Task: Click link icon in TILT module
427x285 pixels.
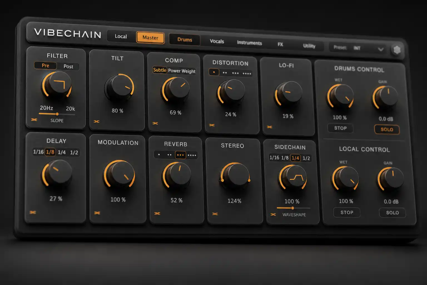Action: pos(96,121)
